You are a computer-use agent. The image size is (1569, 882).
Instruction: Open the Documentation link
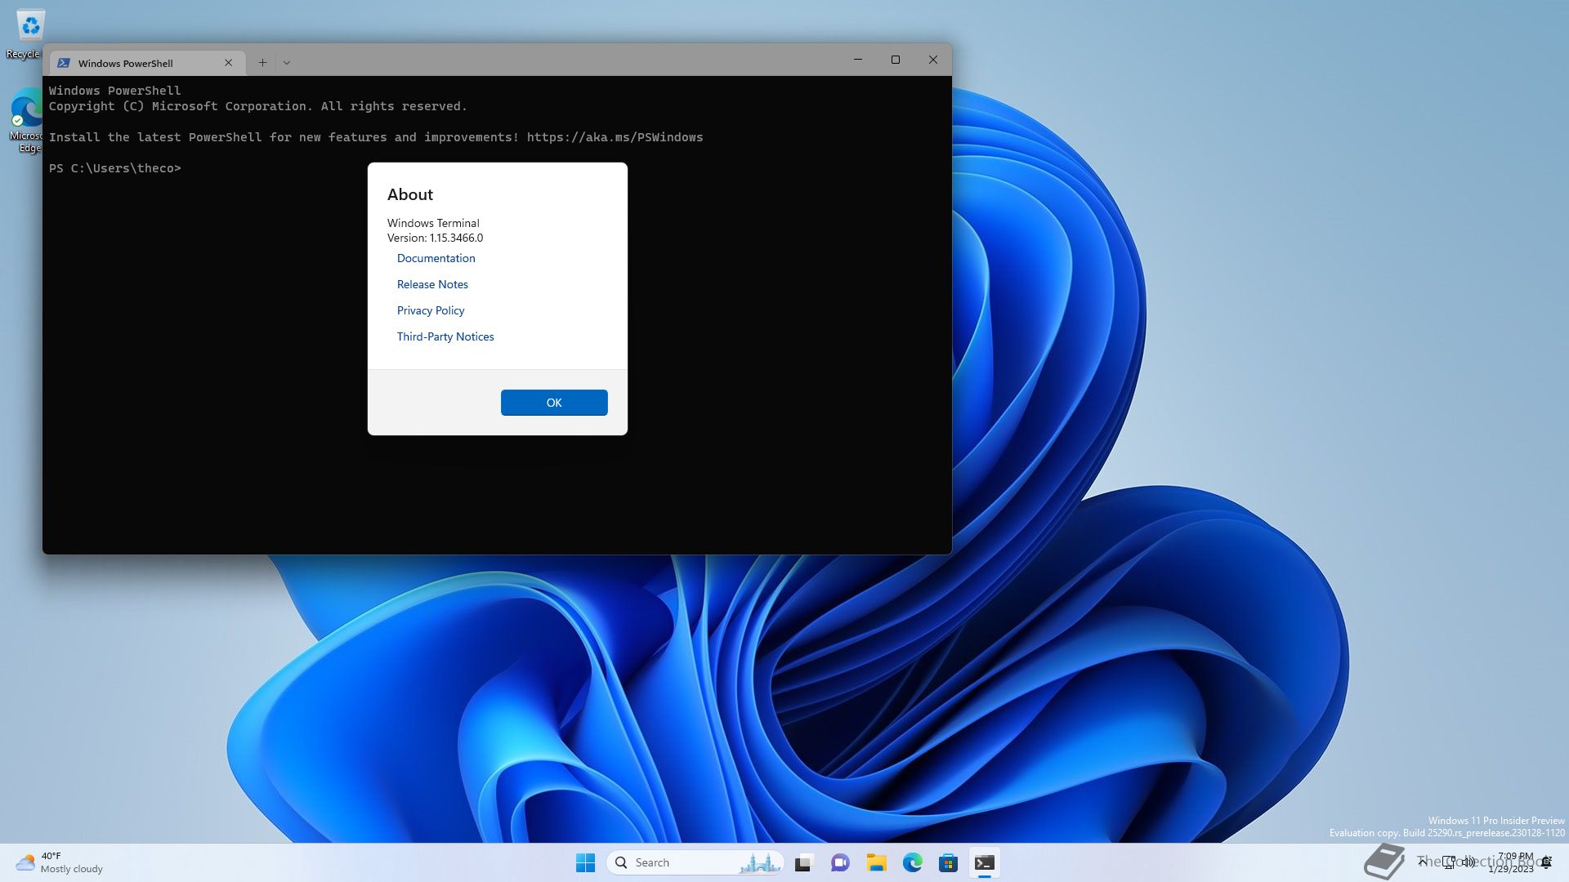tap(436, 258)
